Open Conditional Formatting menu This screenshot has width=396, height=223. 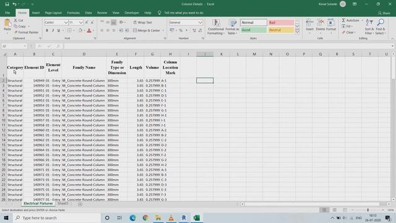pyautogui.click(x=216, y=27)
